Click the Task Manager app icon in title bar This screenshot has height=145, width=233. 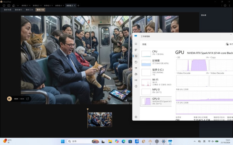[136, 36]
